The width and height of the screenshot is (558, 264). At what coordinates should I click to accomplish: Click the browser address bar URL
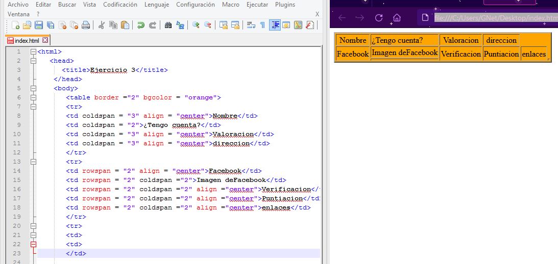point(495,18)
